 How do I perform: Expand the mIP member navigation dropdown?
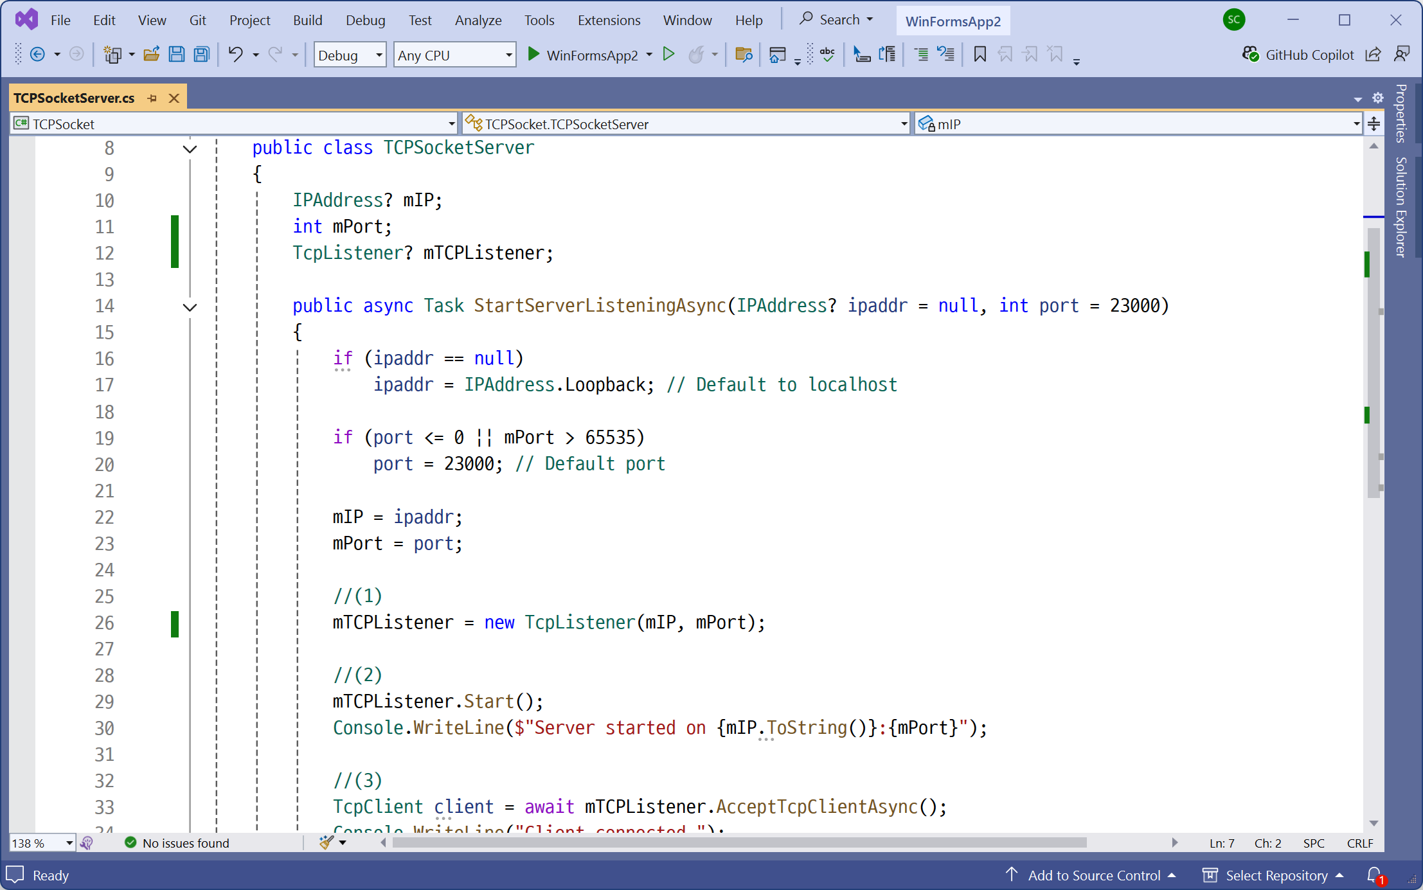(1356, 124)
